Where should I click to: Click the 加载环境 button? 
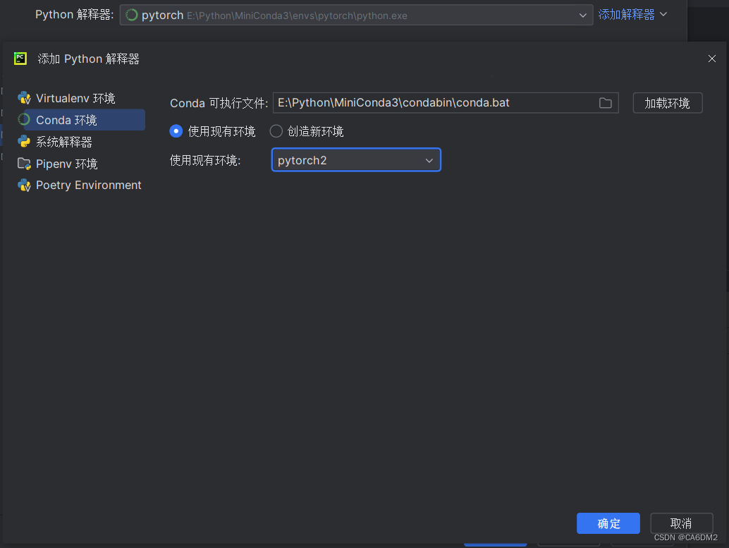667,102
